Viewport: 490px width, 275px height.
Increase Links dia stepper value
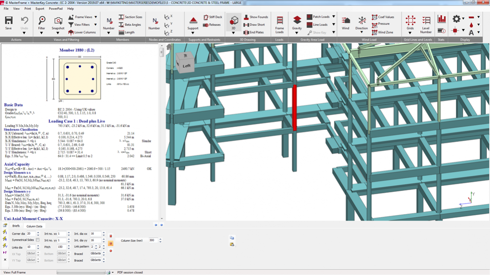point(38,246)
